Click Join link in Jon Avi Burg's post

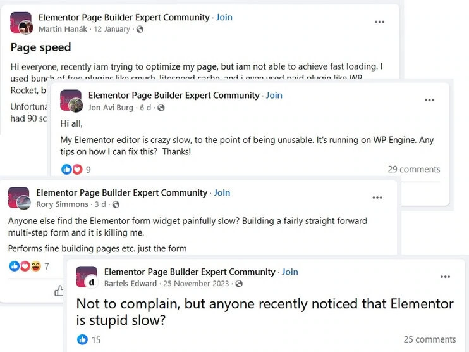click(274, 95)
